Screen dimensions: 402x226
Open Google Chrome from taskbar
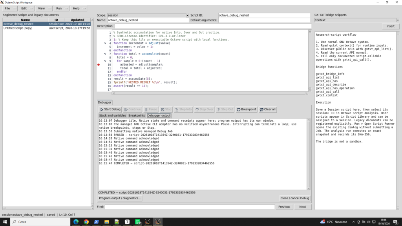86,222
